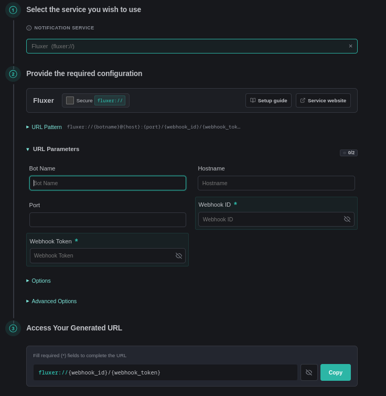Screen dimensions: 386x396
Task: Click the Port input field
Action: (108, 220)
